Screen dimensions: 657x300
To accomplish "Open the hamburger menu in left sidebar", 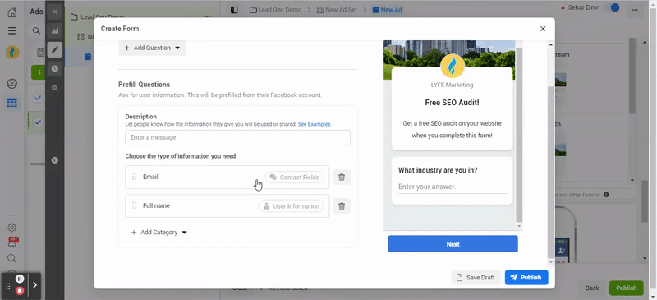I will pos(12,30).
